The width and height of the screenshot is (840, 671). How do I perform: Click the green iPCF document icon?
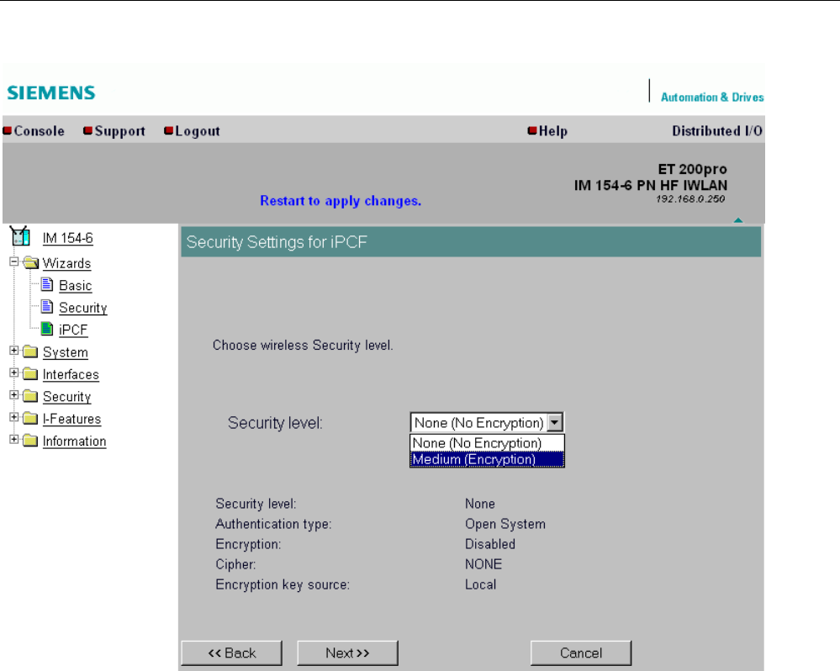point(47,329)
